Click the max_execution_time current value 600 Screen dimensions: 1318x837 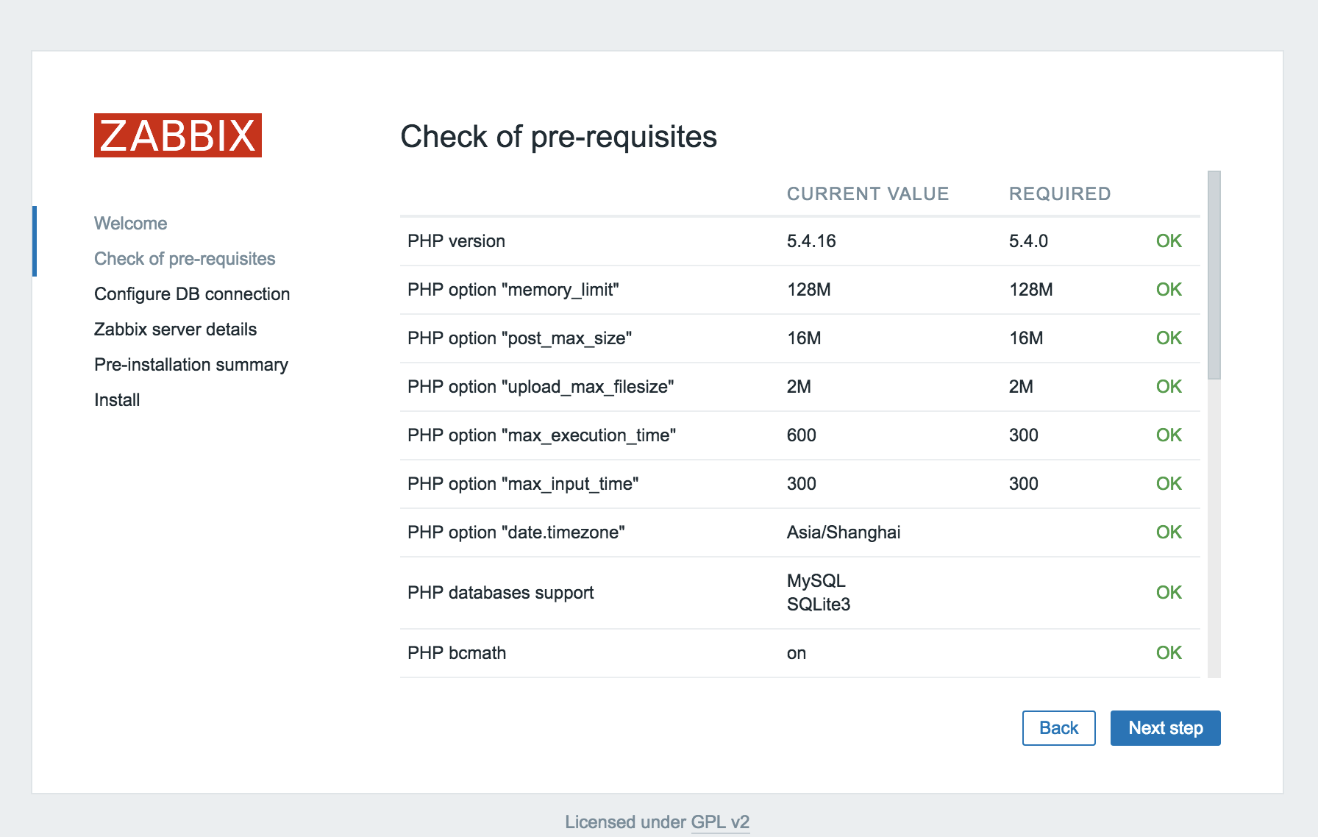[802, 435]
